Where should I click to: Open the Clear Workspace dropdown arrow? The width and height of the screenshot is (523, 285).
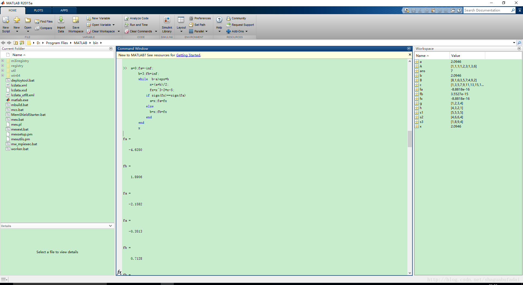(x=119, y=31)
